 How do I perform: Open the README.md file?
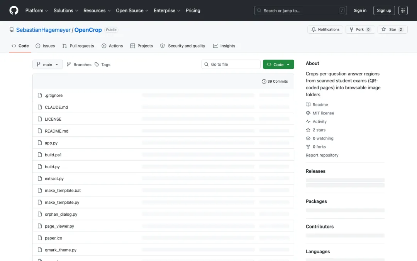click(57, 131)
